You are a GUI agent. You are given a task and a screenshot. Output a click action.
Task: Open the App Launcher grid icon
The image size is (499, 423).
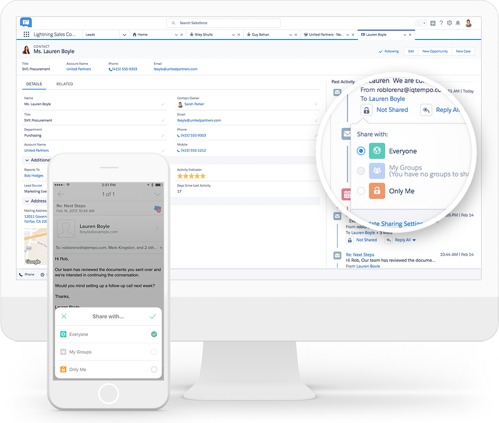pyautogui.click(x=26, y=34)
